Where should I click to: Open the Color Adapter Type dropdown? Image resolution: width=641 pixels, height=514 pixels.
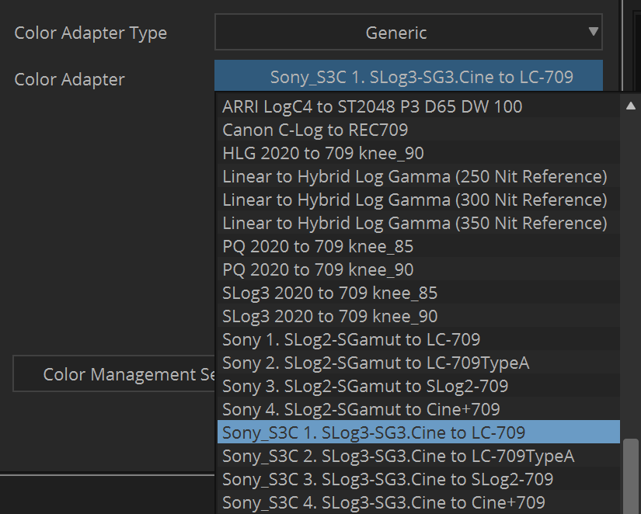pyautogui.click(x=409, y=33)
